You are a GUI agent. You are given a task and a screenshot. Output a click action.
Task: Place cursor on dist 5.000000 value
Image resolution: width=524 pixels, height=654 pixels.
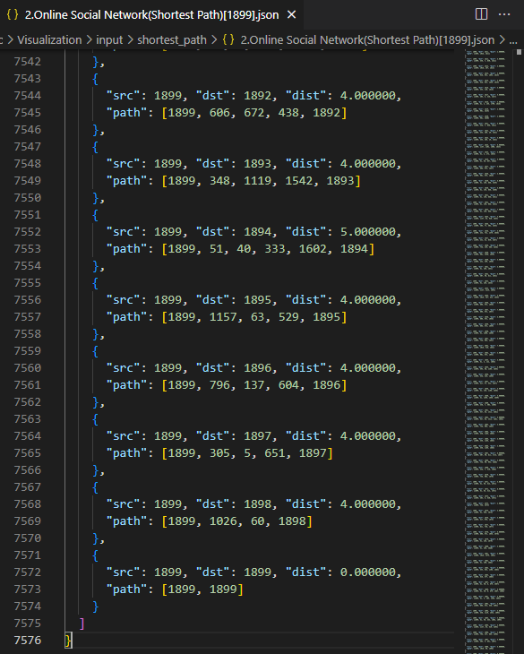point(367,232)
